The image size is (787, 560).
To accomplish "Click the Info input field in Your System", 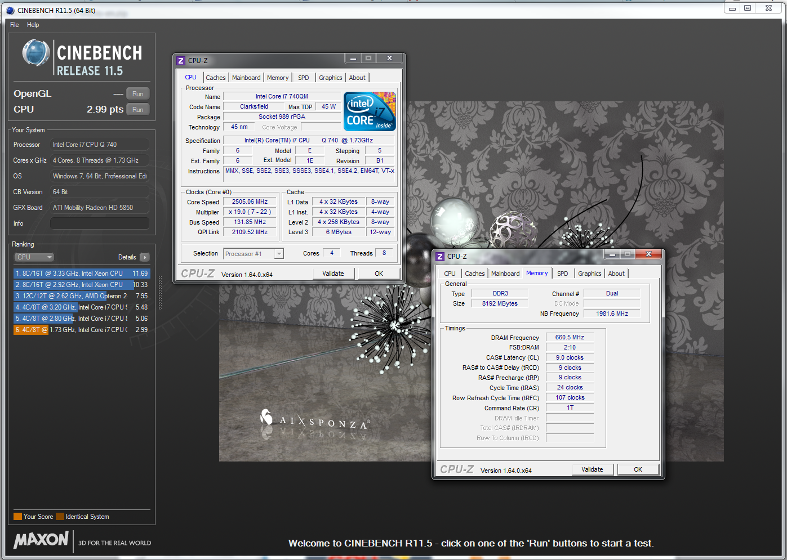I will (100, 223).
